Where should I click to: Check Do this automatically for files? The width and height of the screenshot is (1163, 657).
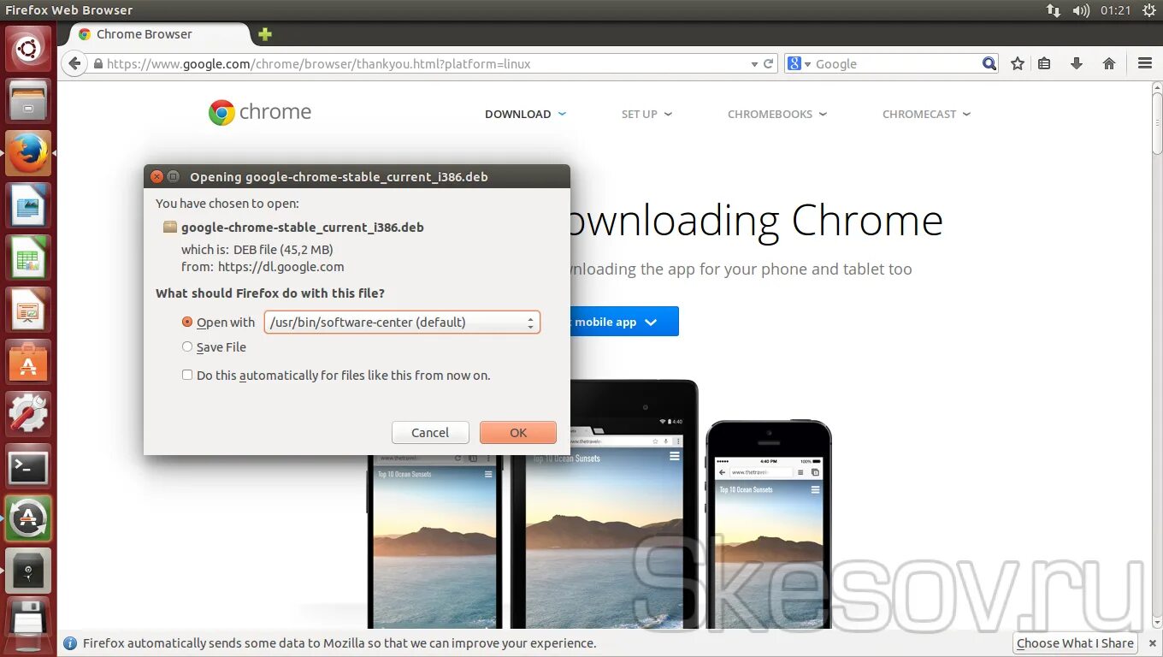tap(187, 375)
